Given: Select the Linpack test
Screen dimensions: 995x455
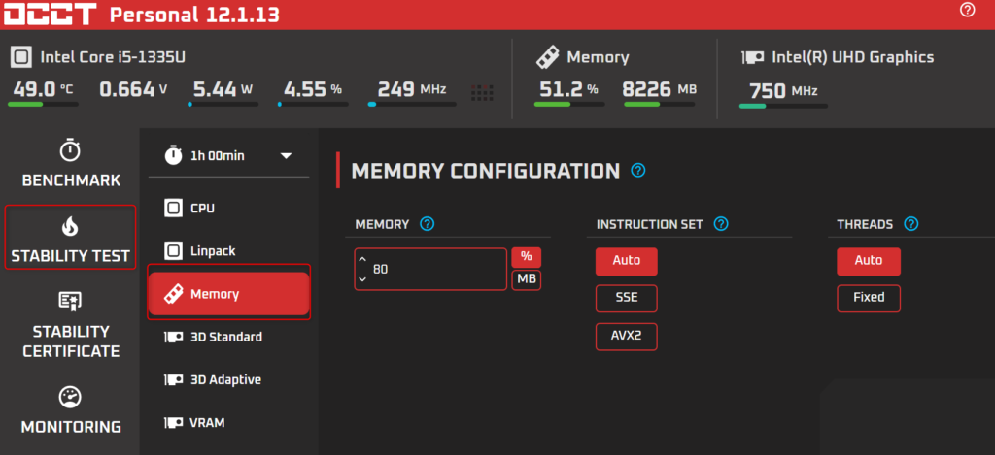Looking at the screenshot, I should [229, 251].
